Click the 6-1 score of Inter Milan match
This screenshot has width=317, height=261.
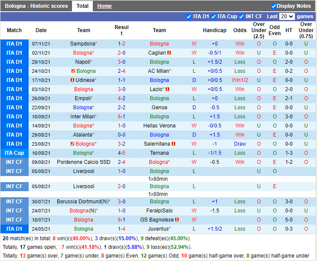click(x=121, y=117)
